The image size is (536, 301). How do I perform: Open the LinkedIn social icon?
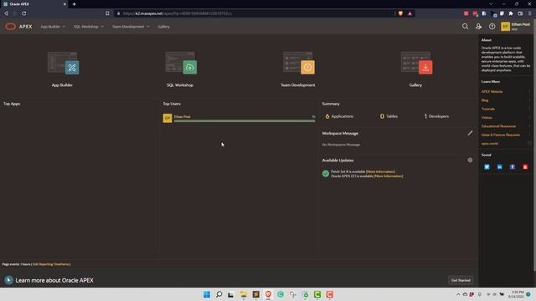499,167
